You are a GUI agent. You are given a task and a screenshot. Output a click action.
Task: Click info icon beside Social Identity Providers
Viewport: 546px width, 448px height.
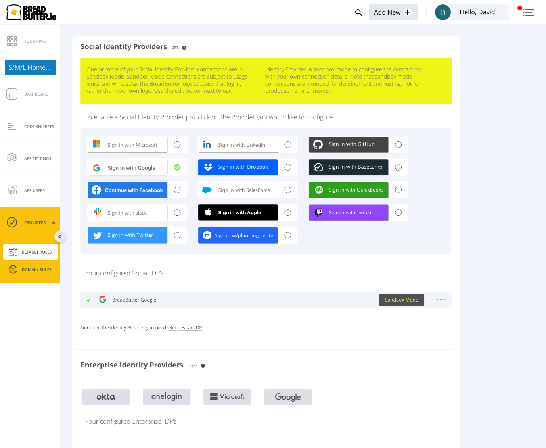click(x=184, y=48)
